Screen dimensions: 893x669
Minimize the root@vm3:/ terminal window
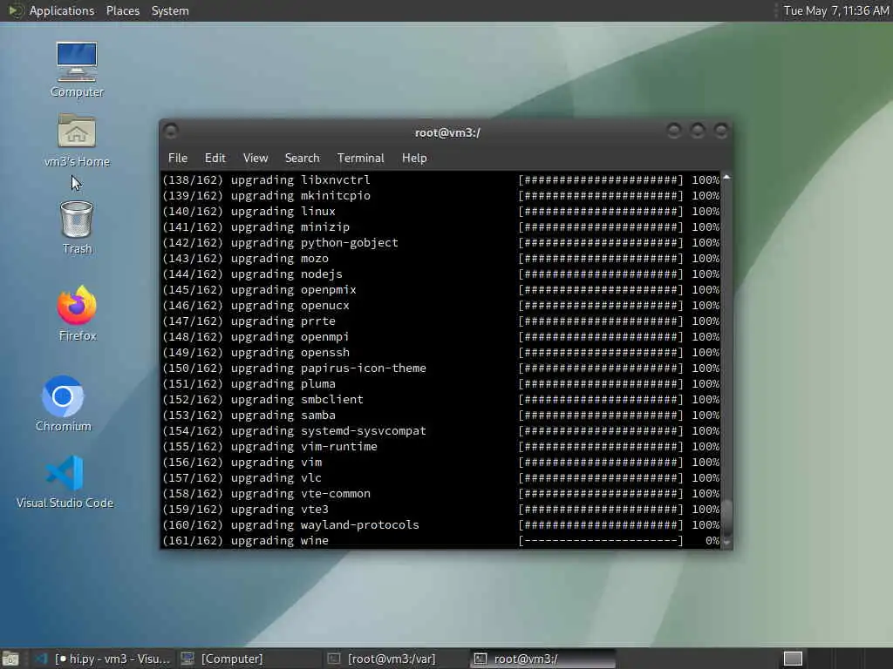tap(674, 132)
